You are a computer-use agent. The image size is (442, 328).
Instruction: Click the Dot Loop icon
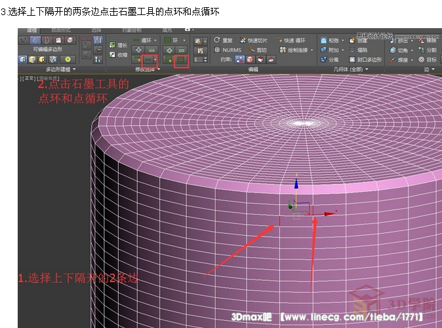[148, 60]
